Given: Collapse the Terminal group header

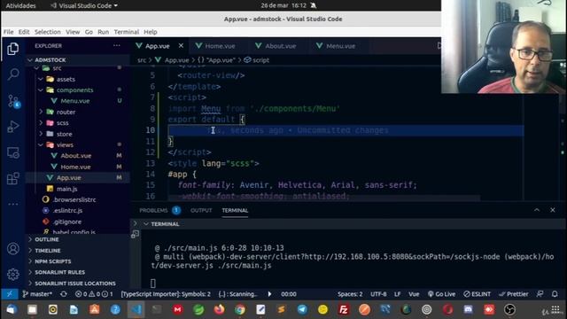Looking at the screenshot, I should pyautogui.click(x=146, y=224).
